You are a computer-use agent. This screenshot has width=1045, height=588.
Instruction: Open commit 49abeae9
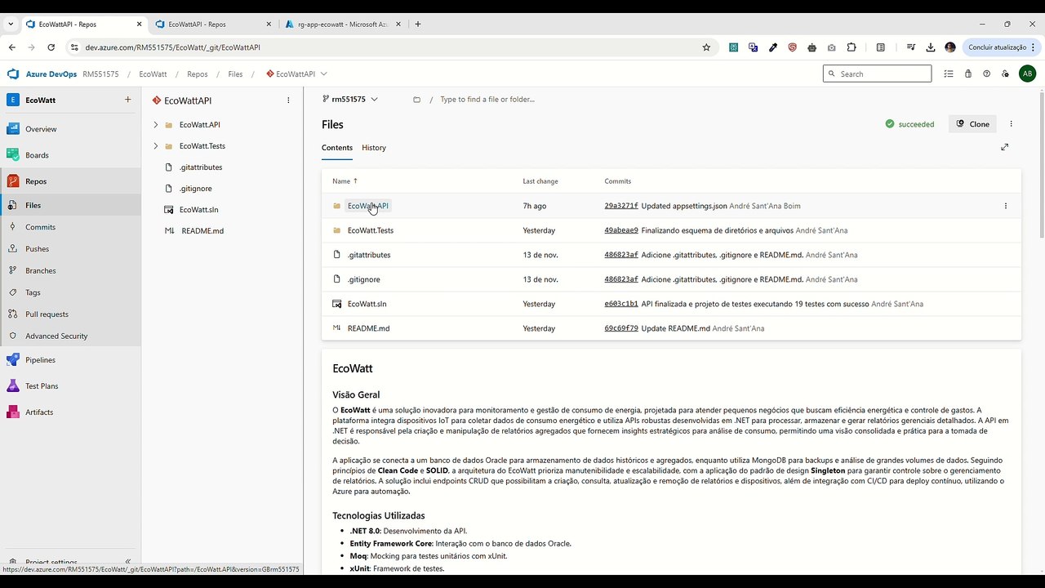click(x=621, y=230)
